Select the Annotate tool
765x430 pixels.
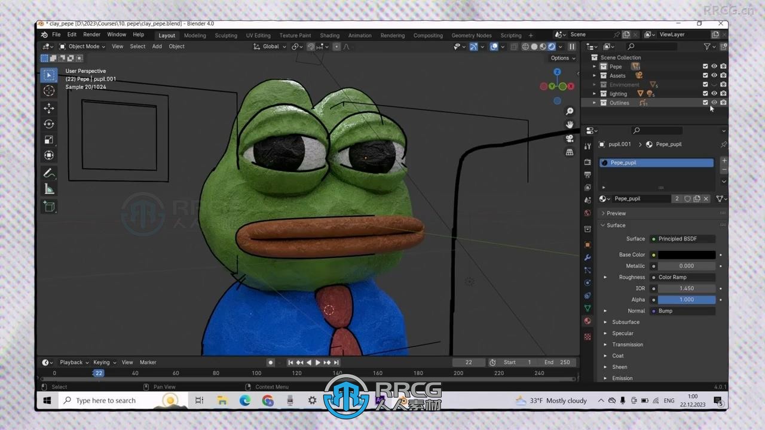49,174
